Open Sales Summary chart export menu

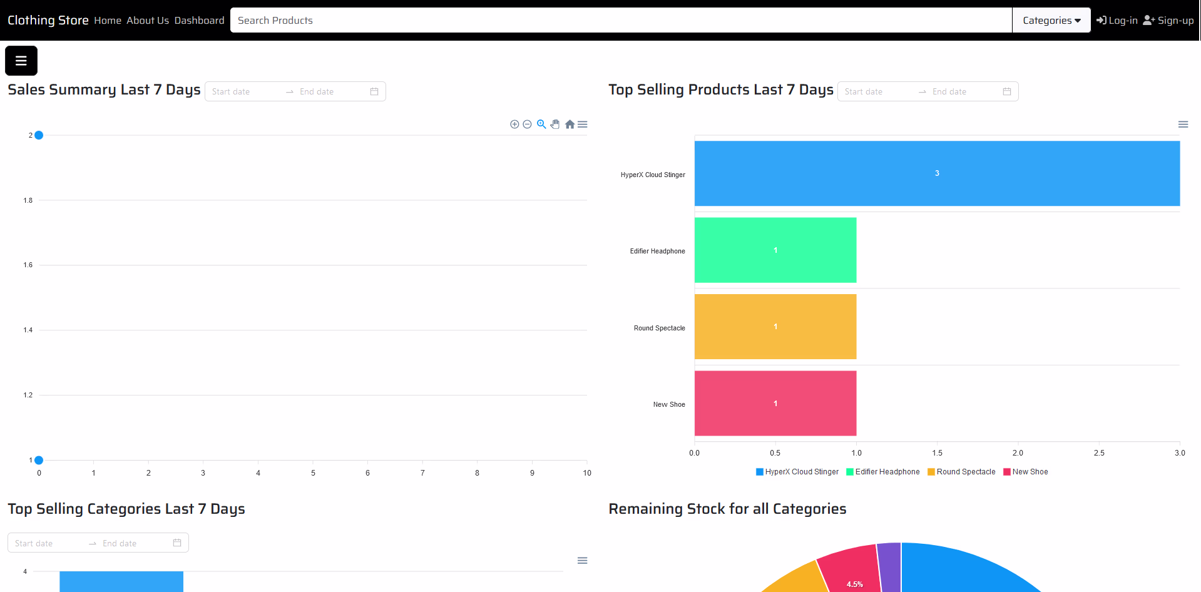pyautogui.click(x=583, y=125)
